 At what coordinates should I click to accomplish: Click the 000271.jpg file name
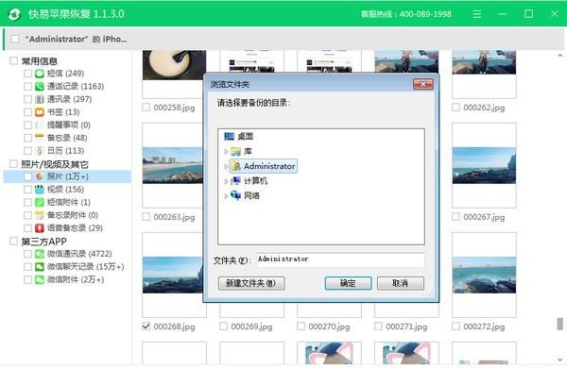click(406, 326)
